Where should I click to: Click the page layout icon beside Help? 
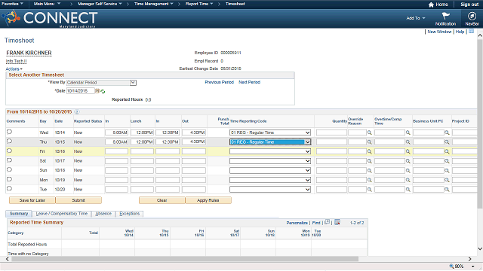tap(471, 32)
